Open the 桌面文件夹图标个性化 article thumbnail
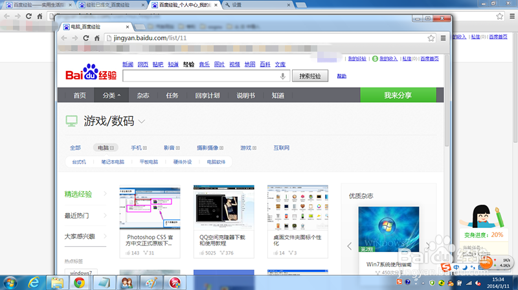Screen dimensions: 518x290 tap(298, 207)
